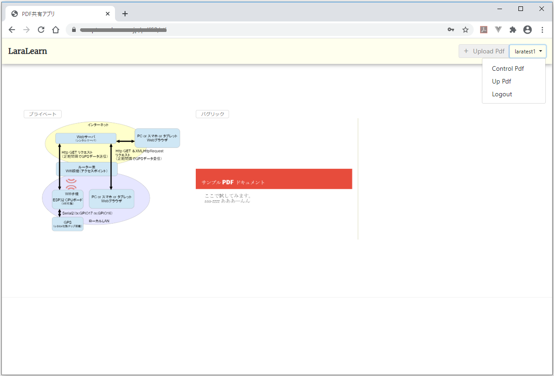Viewport: 554px width, 376px height.
Task: Log out via the Logout menu item
Action: point(502,94)
